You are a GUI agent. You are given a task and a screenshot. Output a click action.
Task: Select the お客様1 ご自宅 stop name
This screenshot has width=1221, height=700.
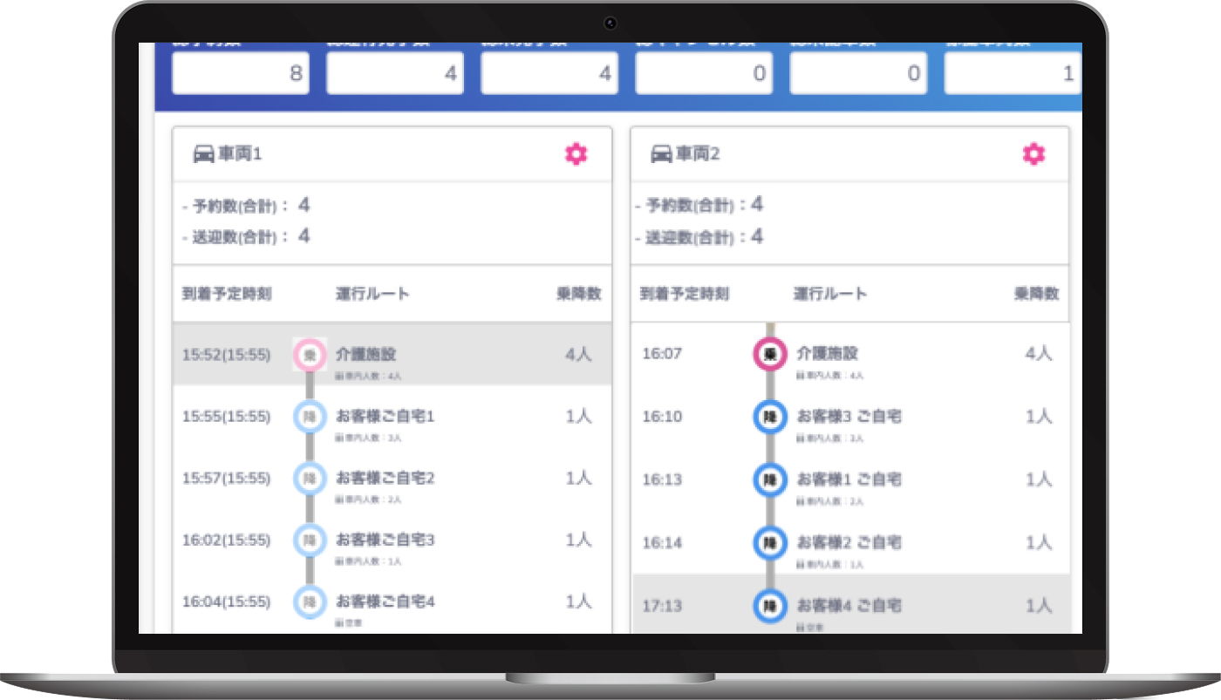[x=849, y=479]
